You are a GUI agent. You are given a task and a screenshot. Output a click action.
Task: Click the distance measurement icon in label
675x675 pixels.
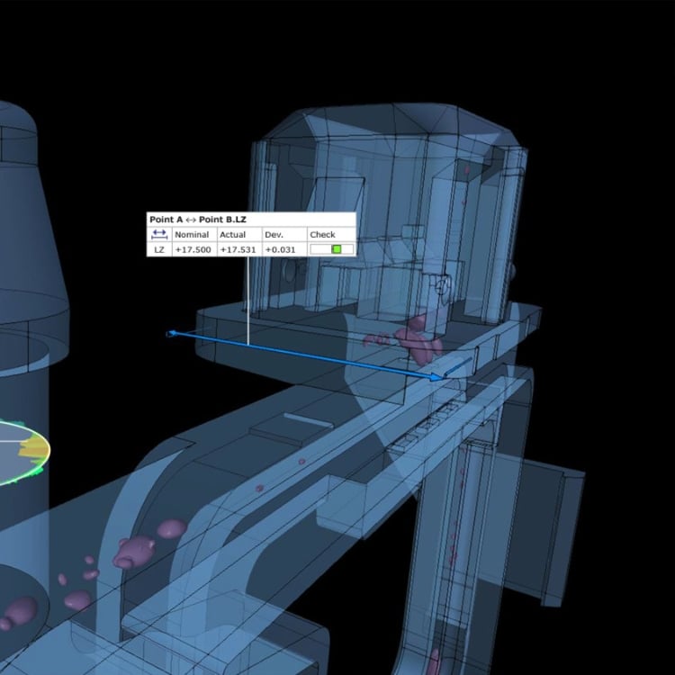159,234
